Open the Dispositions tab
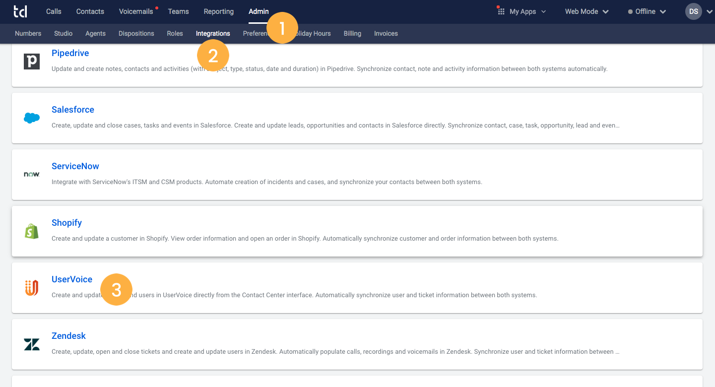This screenshot has height=387, width=715. coord(136,33)
